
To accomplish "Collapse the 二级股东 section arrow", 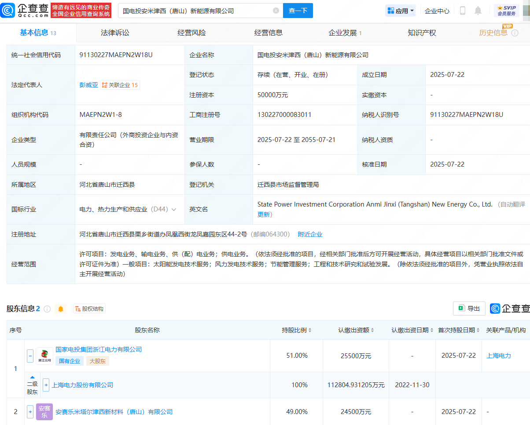I will click(x=32, y=378).
